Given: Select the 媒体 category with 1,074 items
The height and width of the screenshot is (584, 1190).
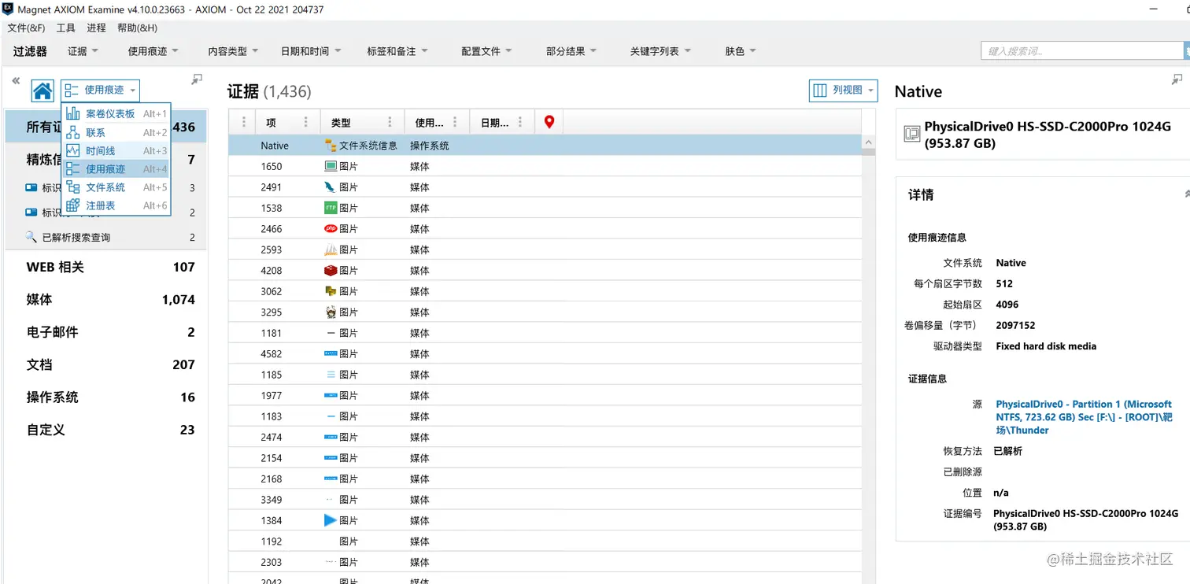Looking at the screenshot, I should click(x=105, y=299).
